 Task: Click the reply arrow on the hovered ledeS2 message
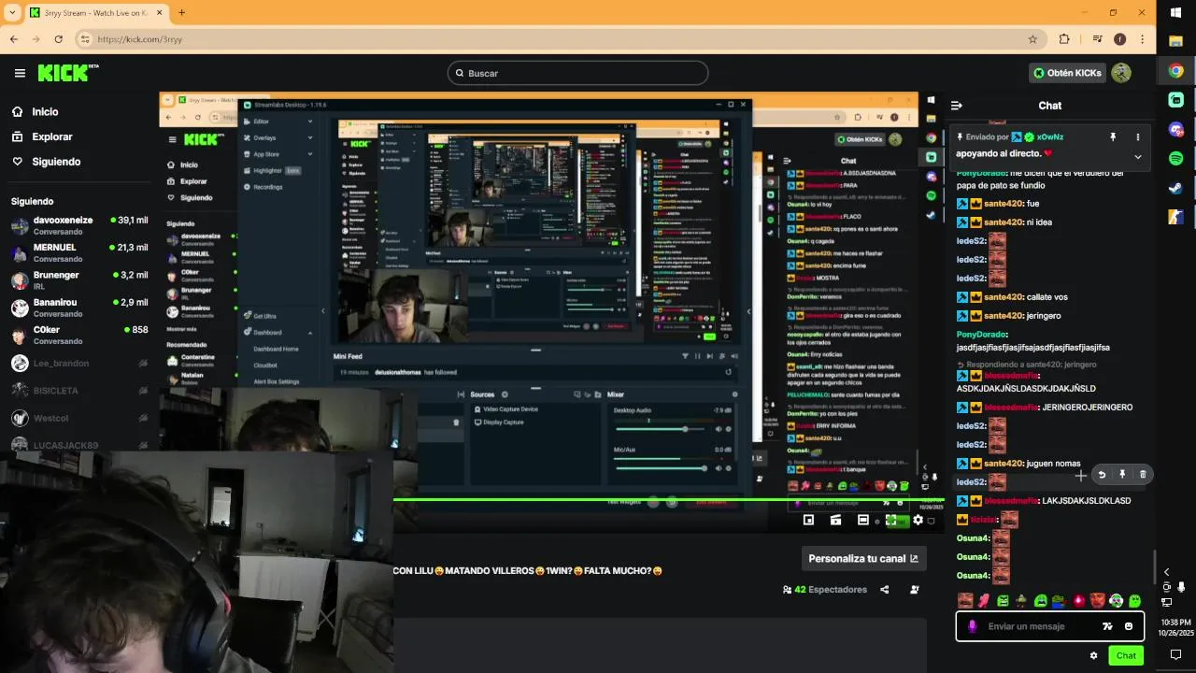click(1102, 475)
